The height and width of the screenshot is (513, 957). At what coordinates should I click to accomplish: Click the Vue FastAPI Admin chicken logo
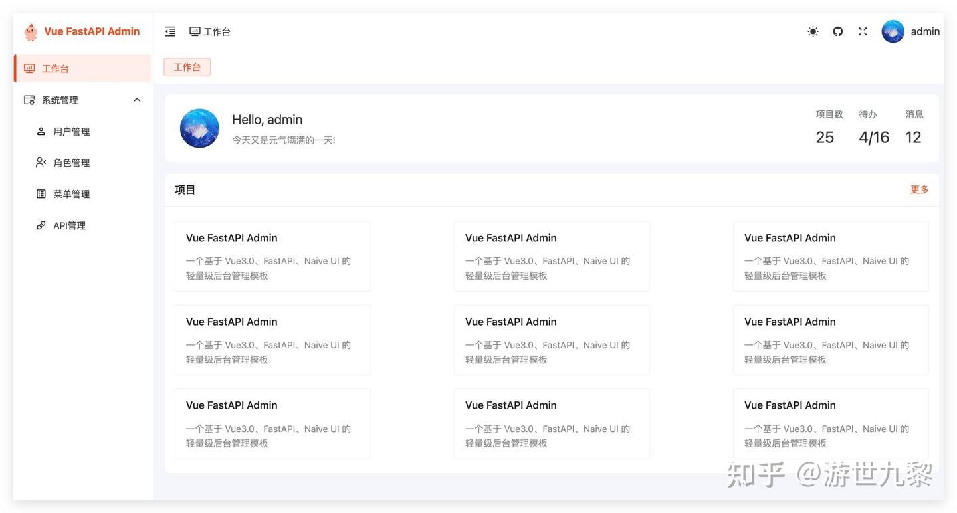(x=30, y=31)
